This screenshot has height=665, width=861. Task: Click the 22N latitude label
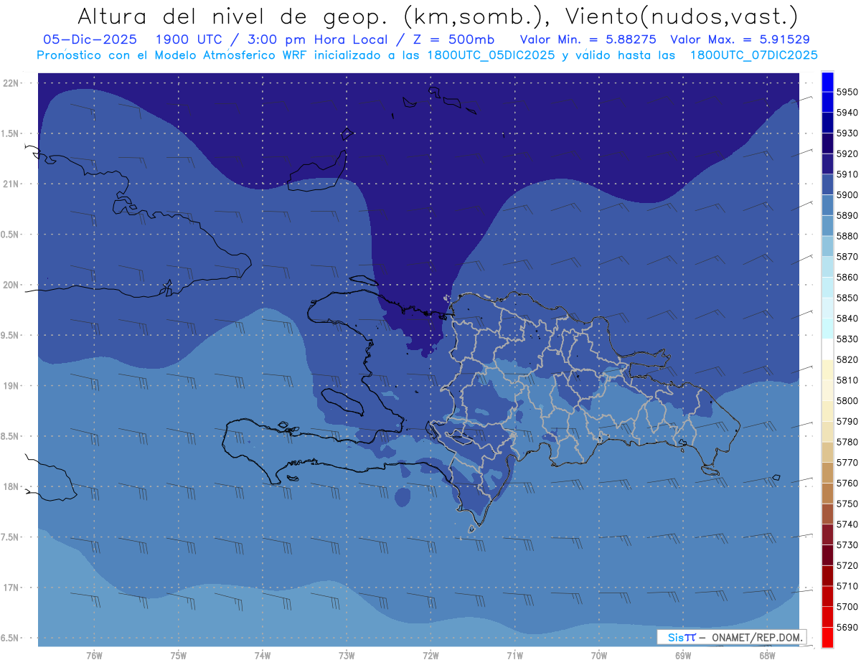tap(11, 82)
